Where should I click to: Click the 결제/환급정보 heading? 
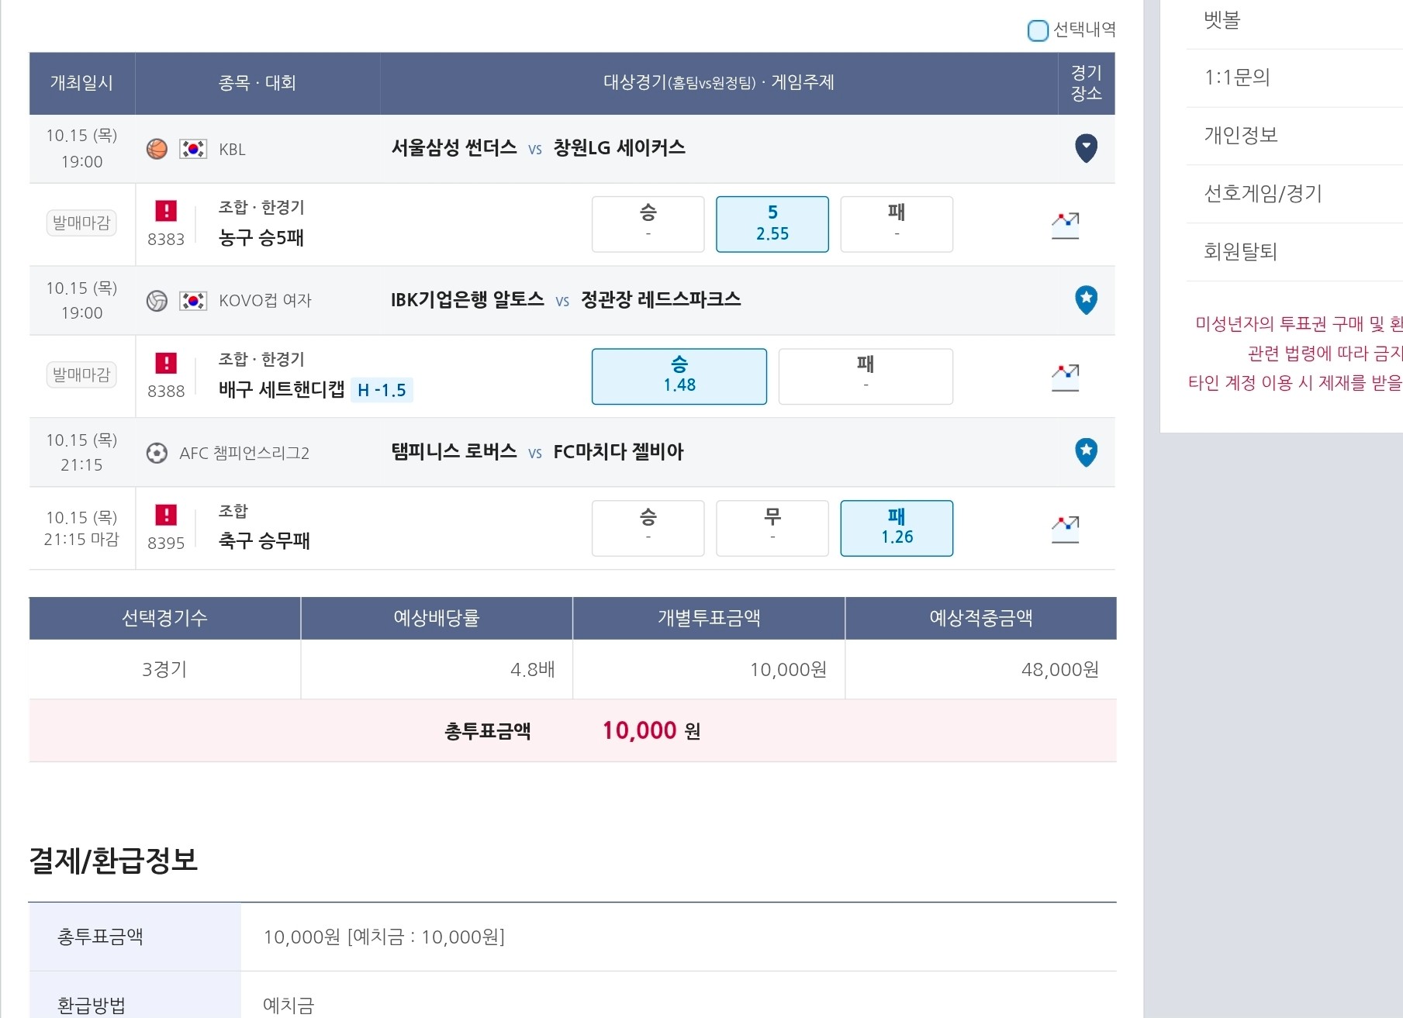(113, 860)
